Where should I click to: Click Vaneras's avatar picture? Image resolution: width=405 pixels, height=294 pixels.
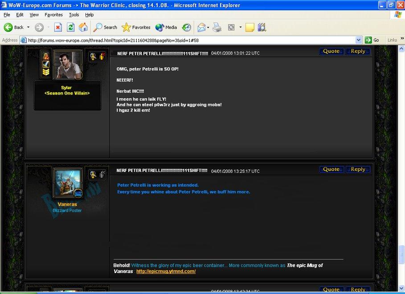click(67, 183)
